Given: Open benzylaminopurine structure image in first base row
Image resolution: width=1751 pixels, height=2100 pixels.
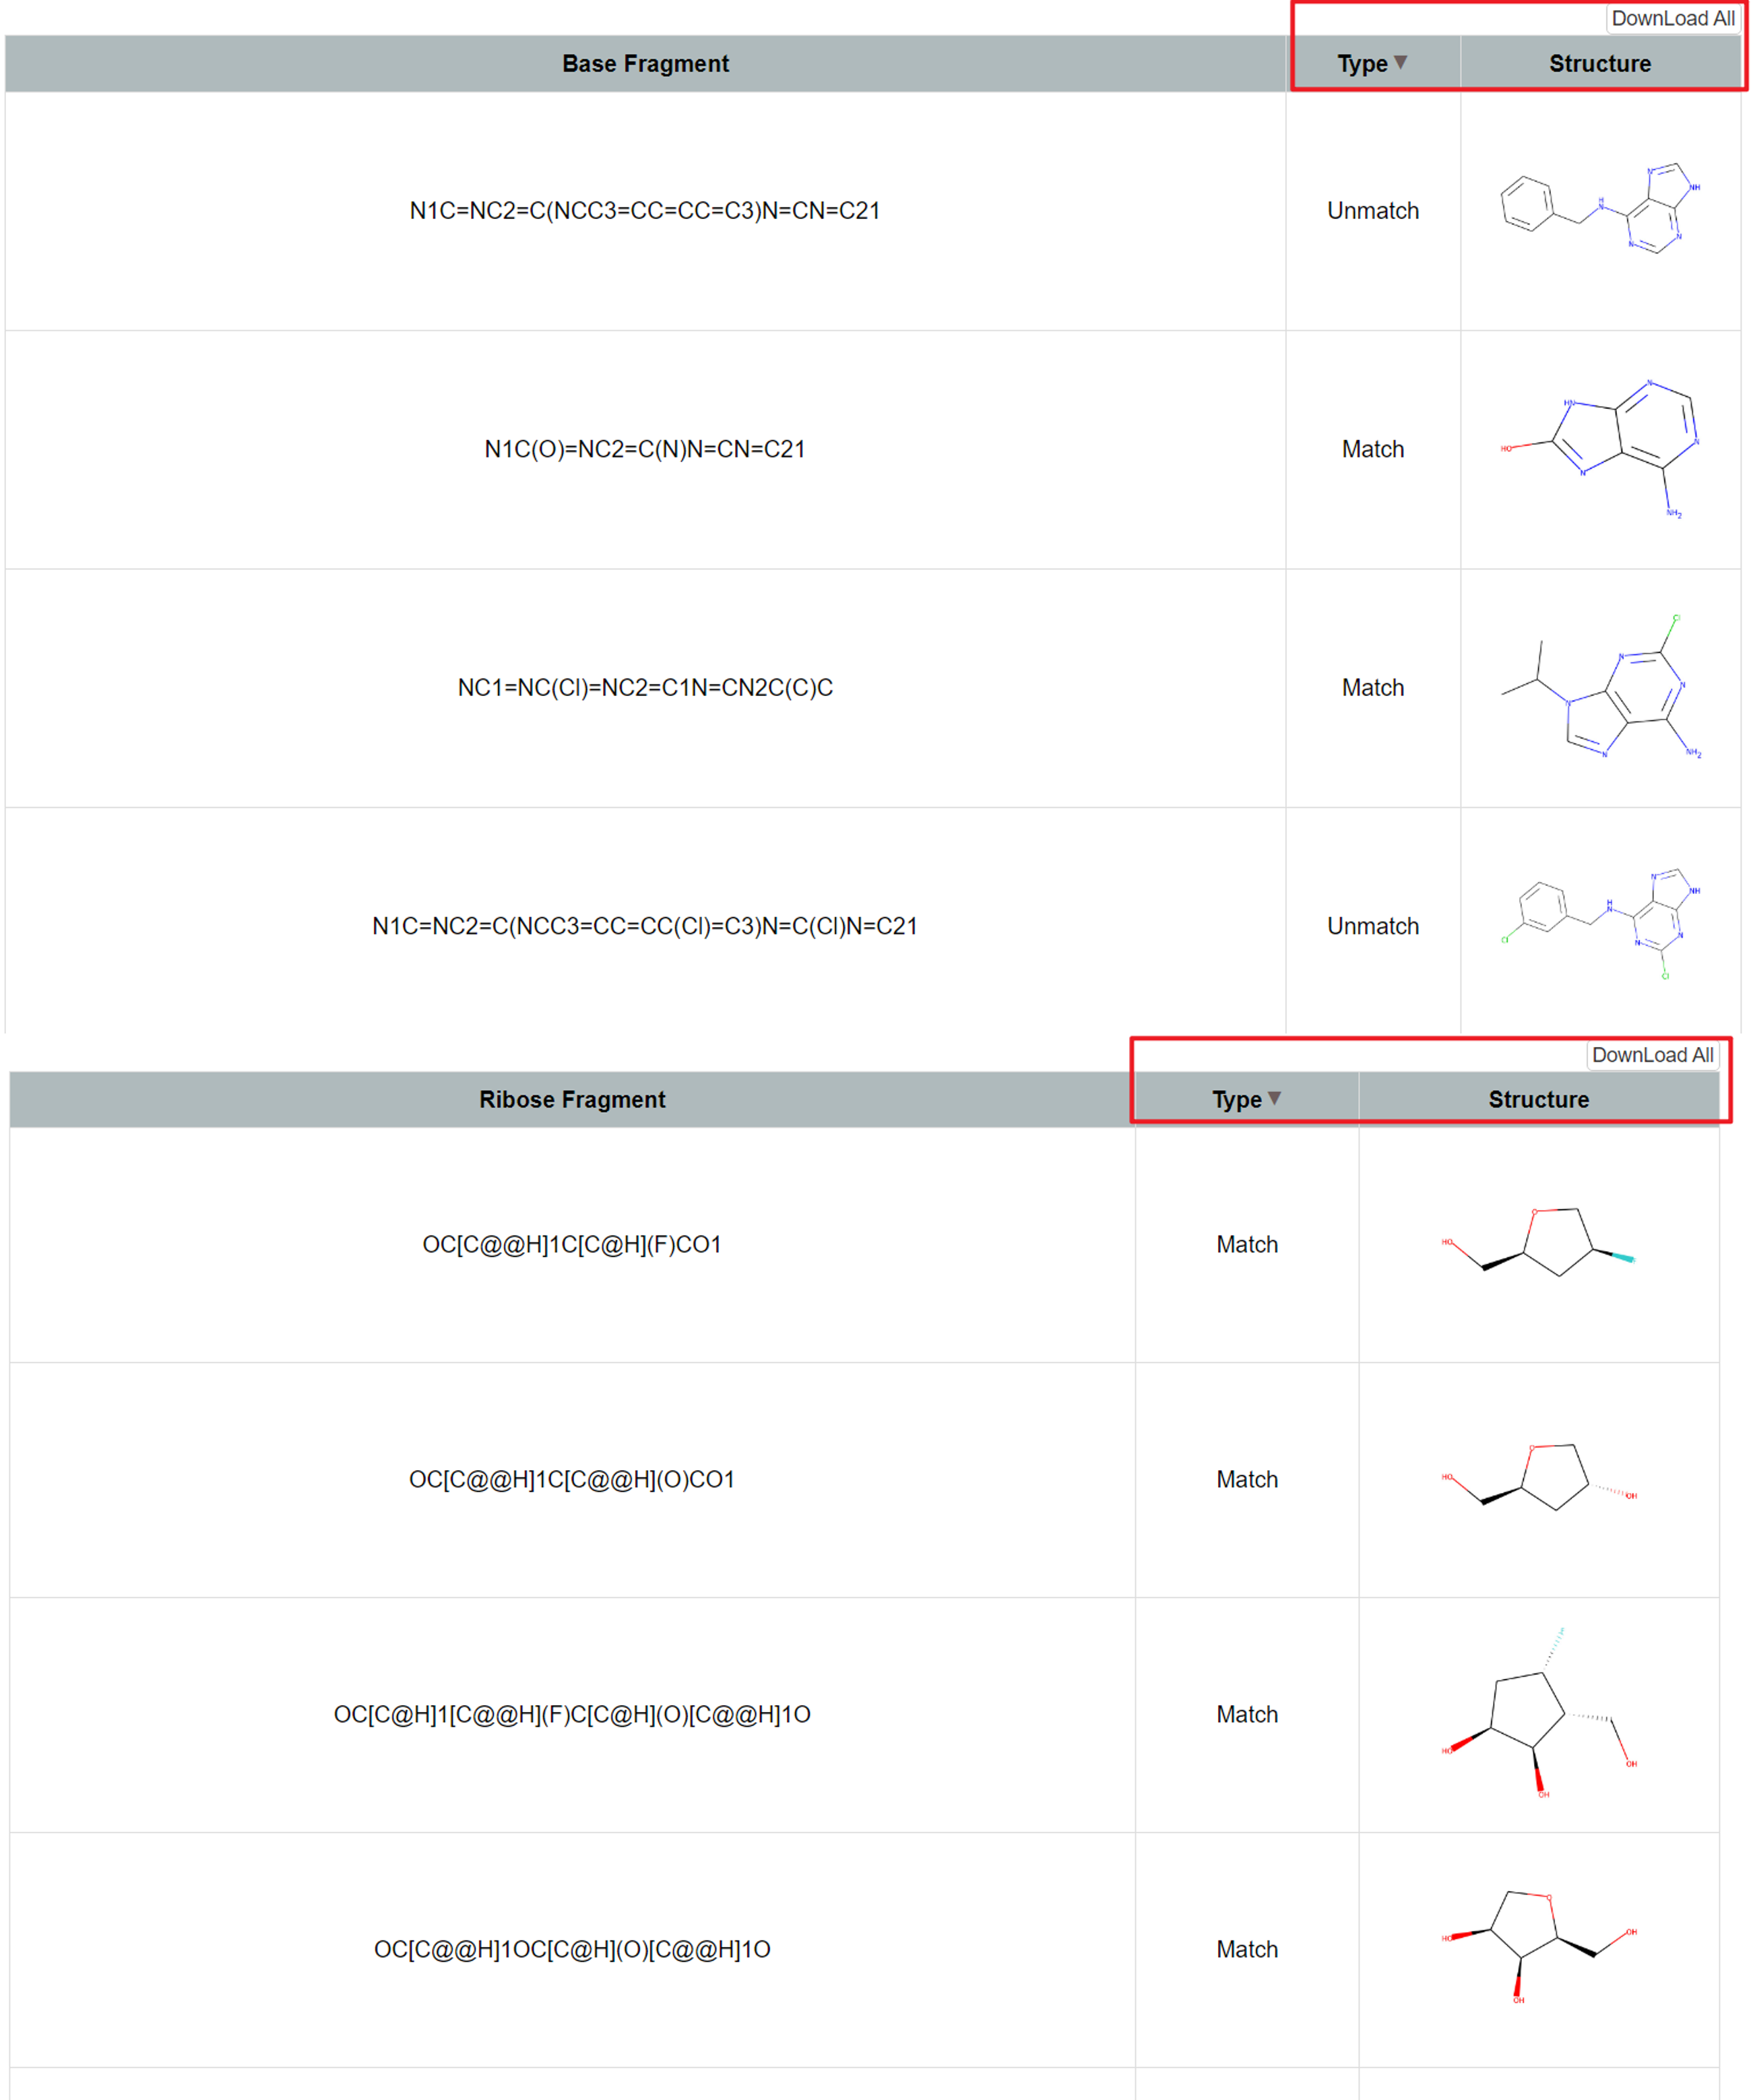Looking at the screenshot, I should (x=1599, y=209).
